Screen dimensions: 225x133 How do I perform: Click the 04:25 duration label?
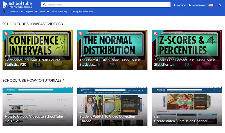pos(157,117)
